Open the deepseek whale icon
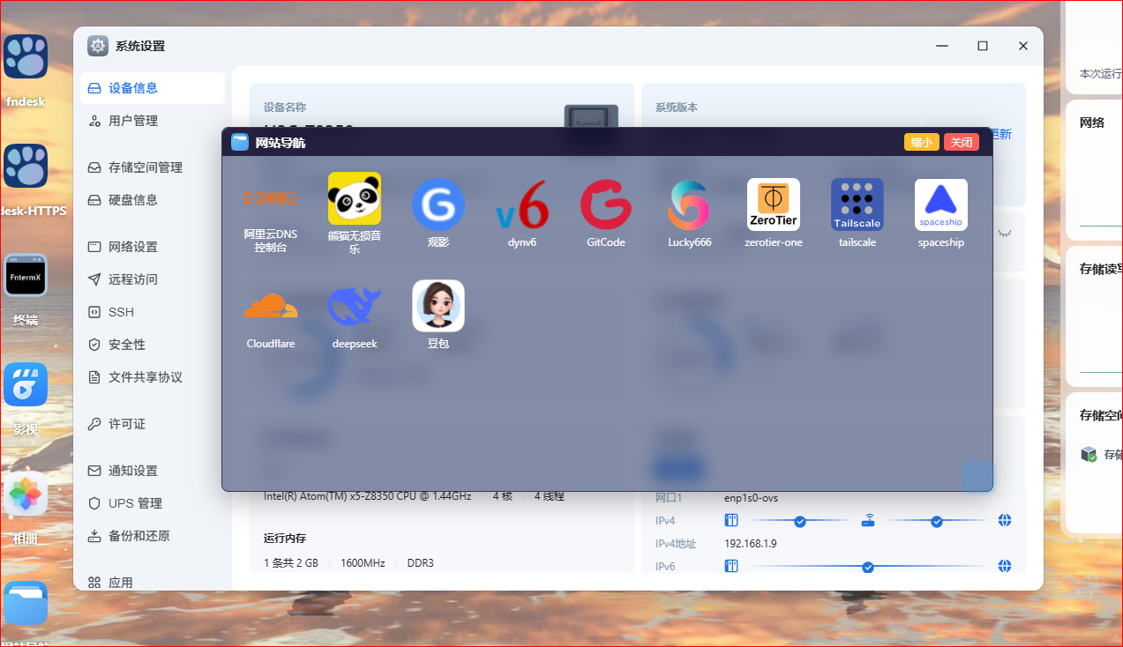The height and width of the screenshot is (647, 1123). [355, 306]
